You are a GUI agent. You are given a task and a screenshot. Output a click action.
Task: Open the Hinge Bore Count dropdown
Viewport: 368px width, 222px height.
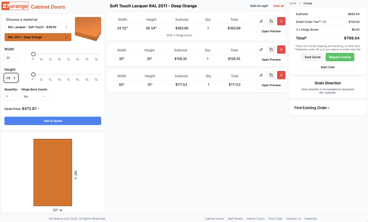pyautogui.click(x=35, y=97)
